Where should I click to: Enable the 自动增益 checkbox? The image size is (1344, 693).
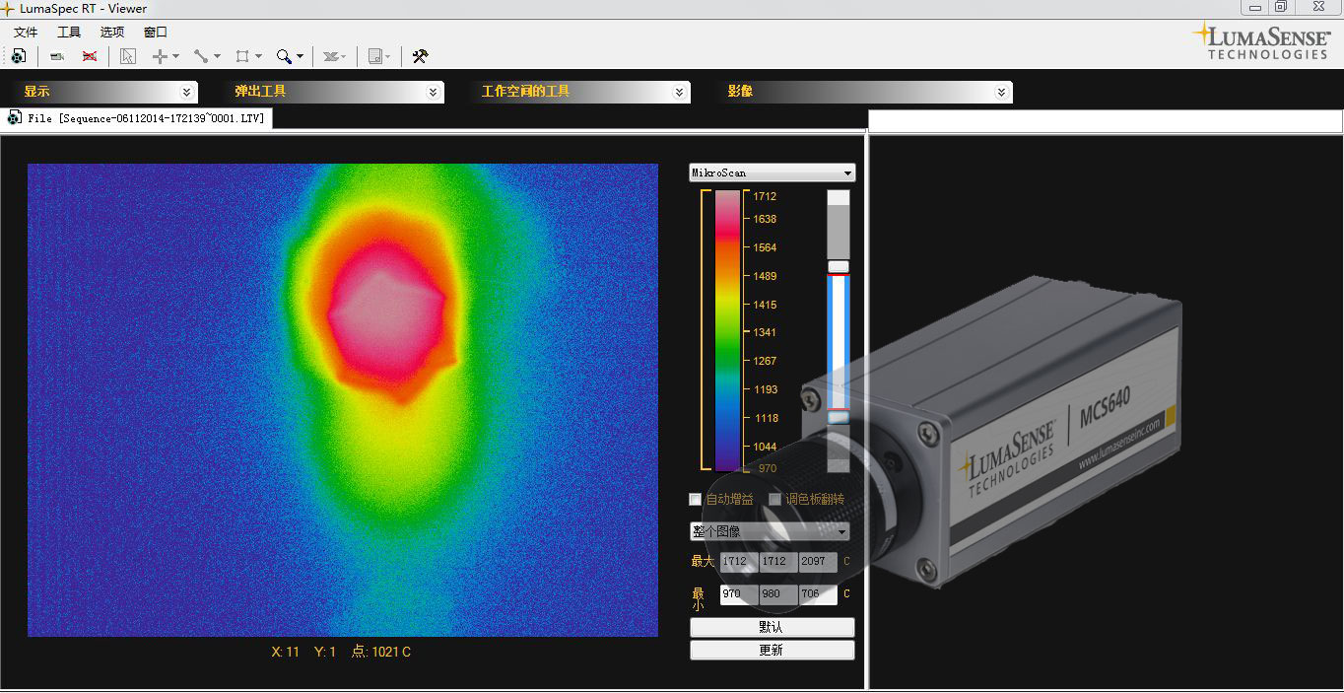[x=696, y=500]
